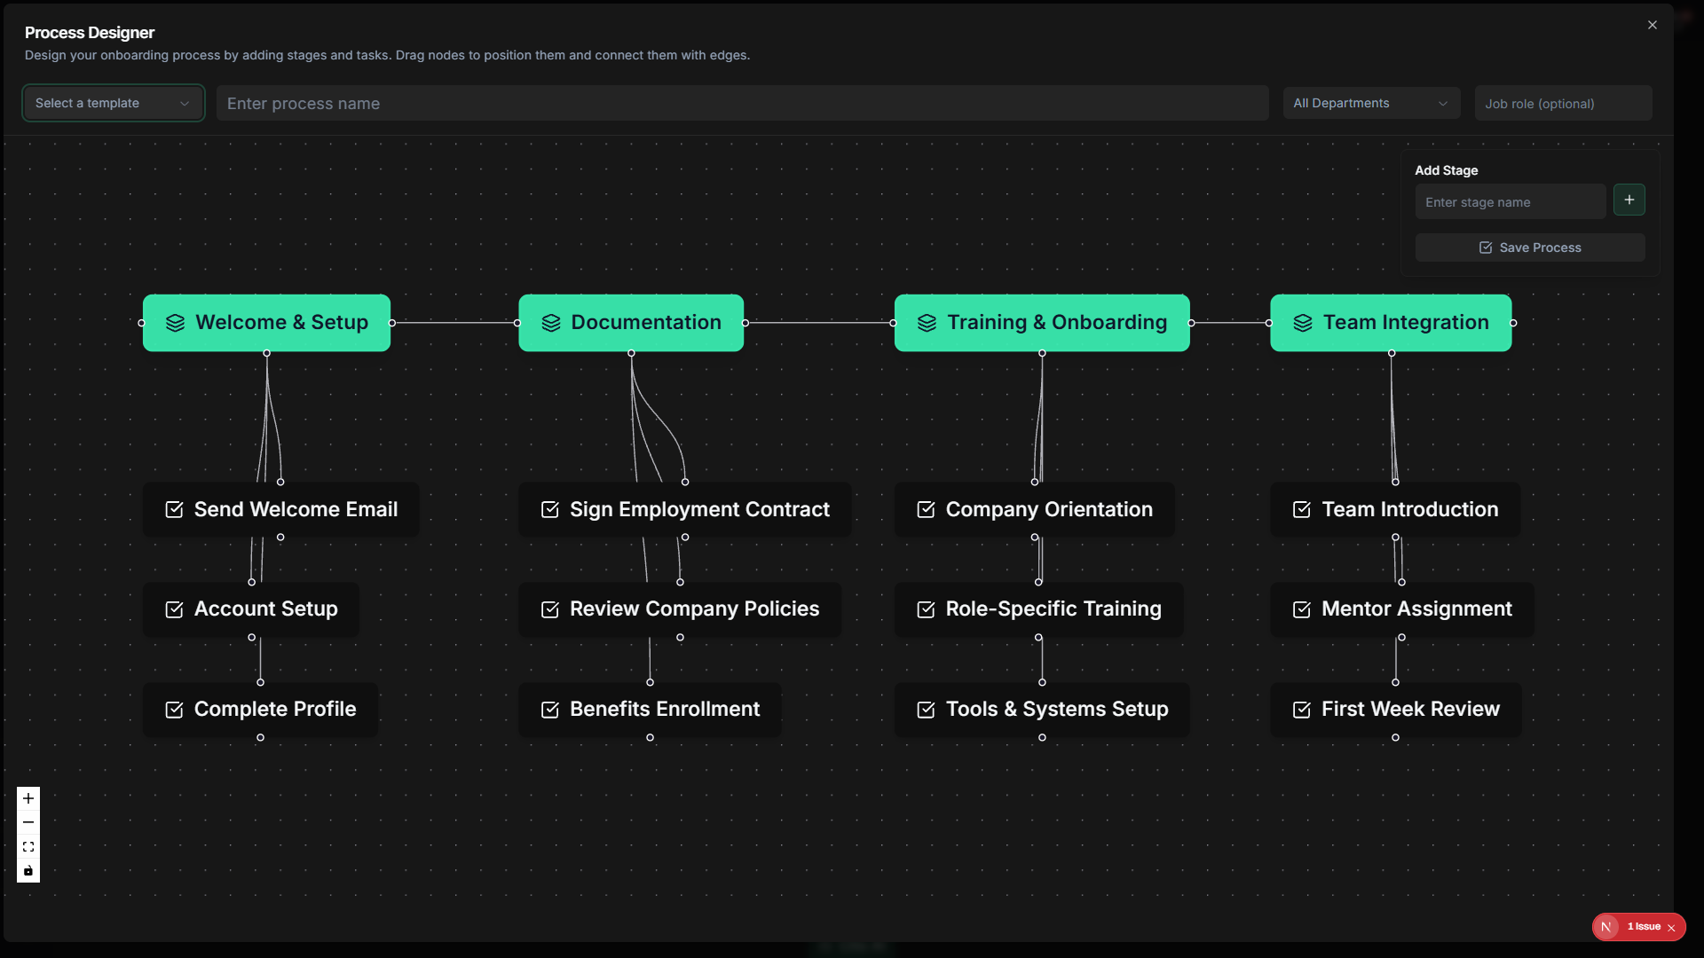
Task: Open the All Departments dropdown
Action: 1371,103
